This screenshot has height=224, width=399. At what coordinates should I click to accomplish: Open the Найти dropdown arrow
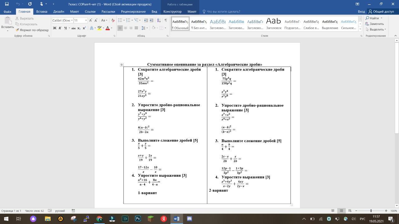click(381, 18)
